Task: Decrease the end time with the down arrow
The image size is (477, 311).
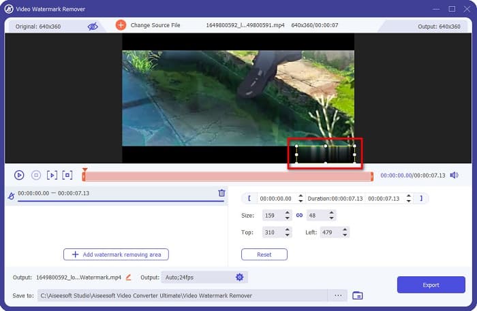Action: coord(409,201)
